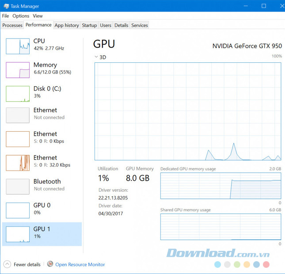Screen dimensions: 285x274
Task: Switch to the App history tab
Action: point(67,25)
